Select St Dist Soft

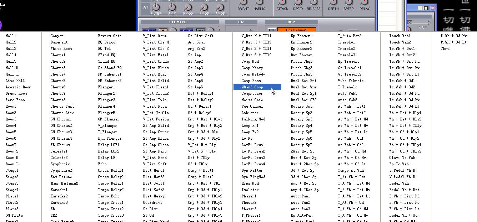pos(201,36)
